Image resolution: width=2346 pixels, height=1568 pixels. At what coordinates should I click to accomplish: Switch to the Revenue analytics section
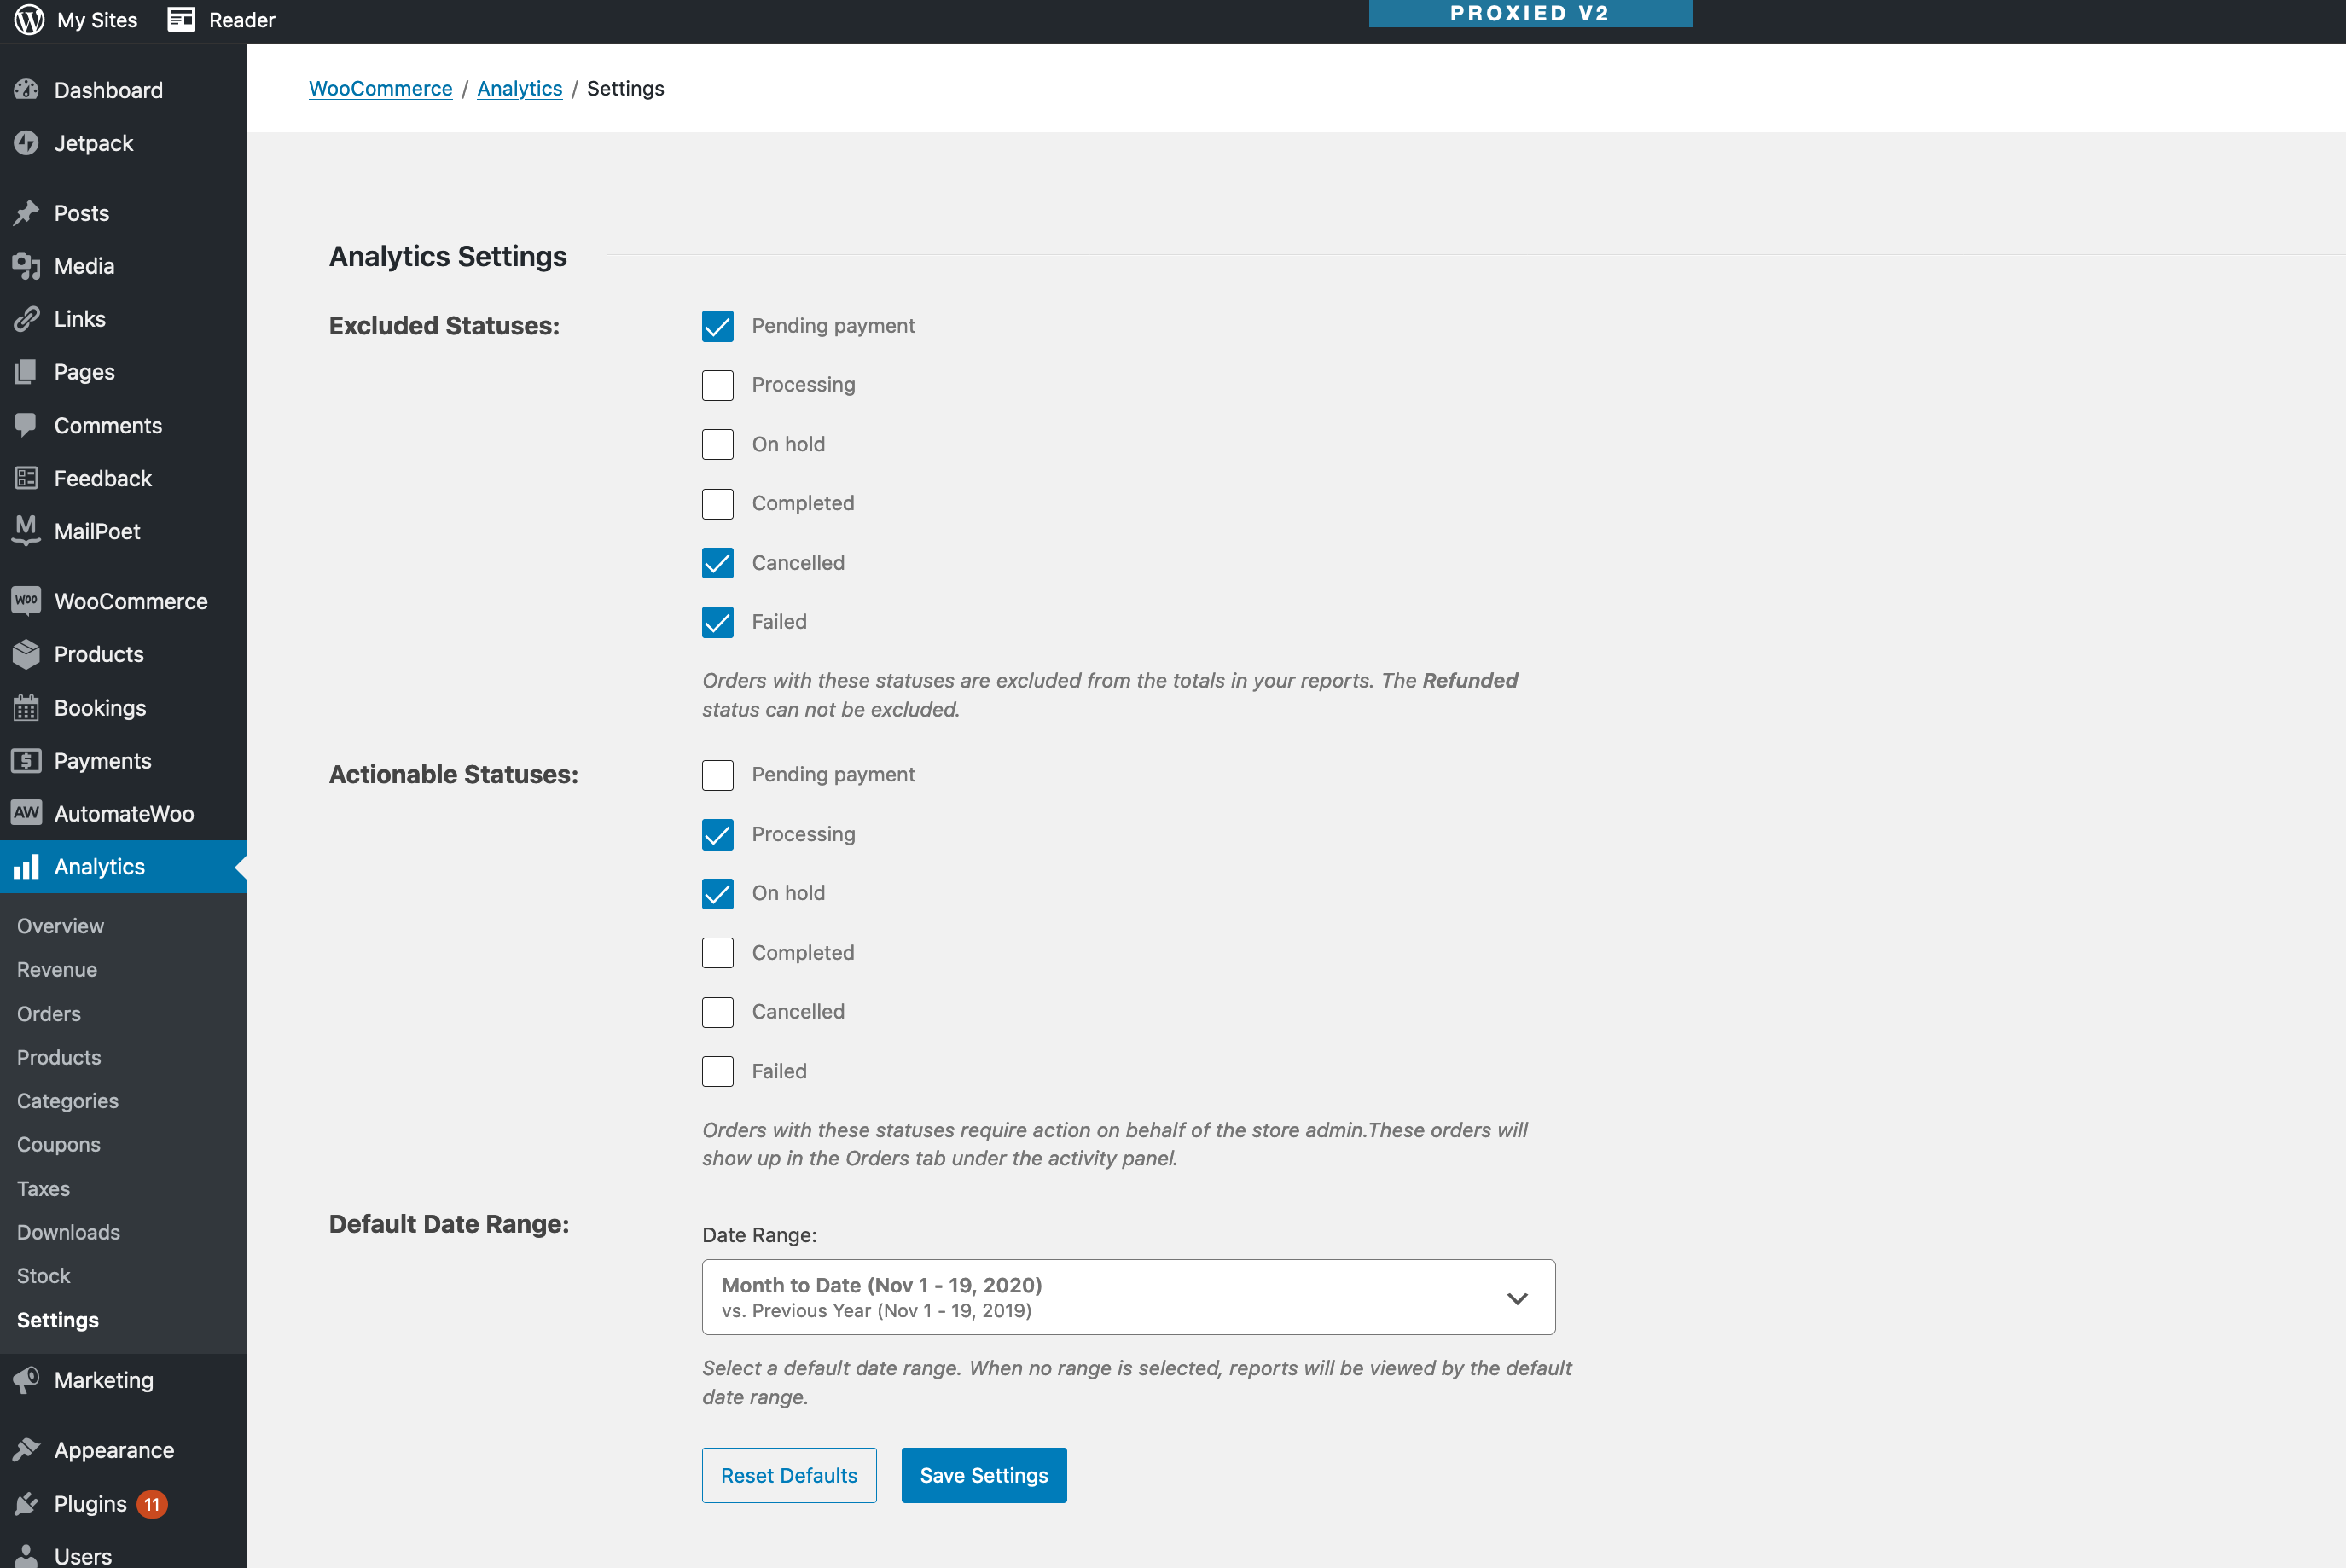click(x=57, y=969)
